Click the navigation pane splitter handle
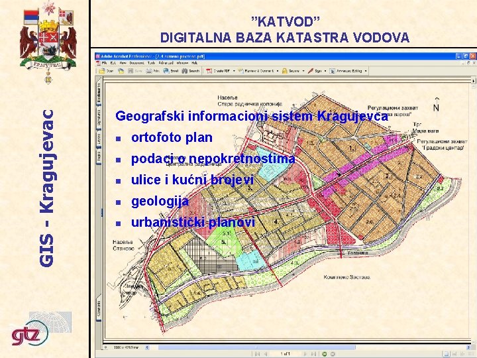 coord(102,212)
